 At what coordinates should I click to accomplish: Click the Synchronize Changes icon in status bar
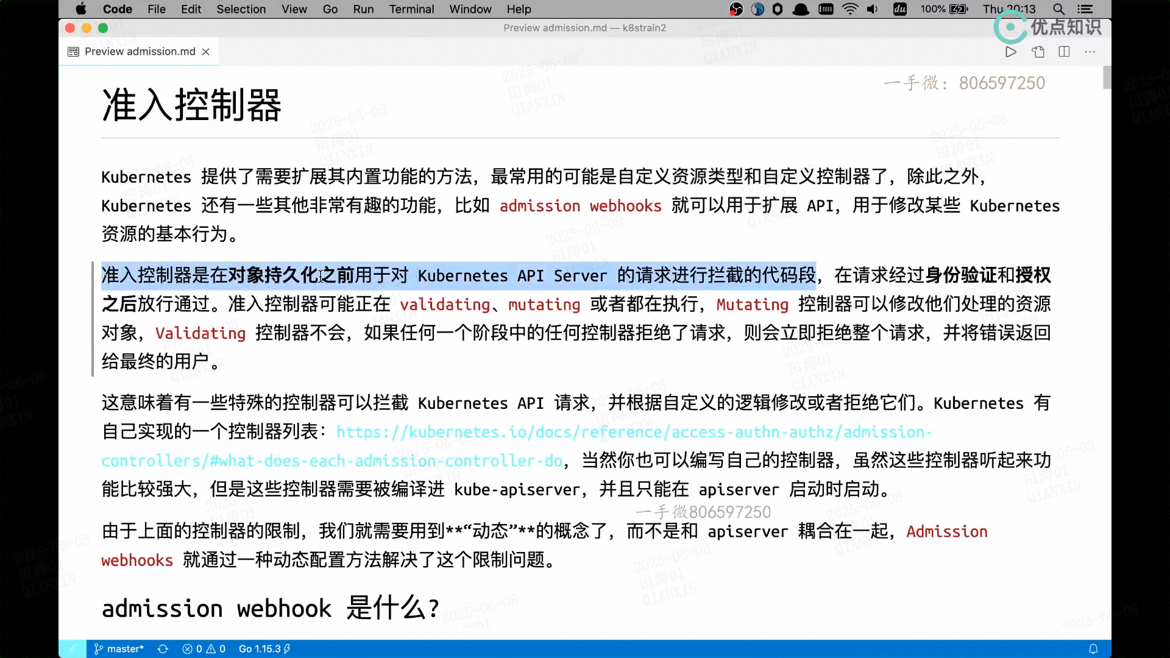(163, 649)
